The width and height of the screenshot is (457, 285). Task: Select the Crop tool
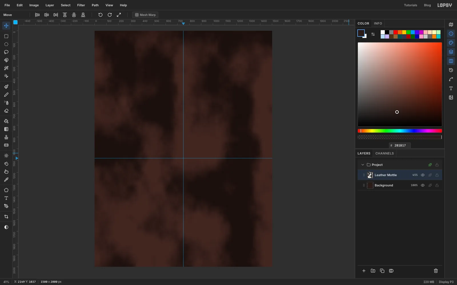(x=6, y=217)
